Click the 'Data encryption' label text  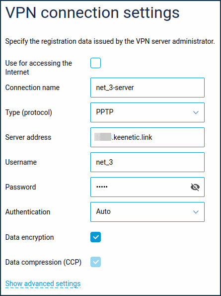tap(30, 237)
